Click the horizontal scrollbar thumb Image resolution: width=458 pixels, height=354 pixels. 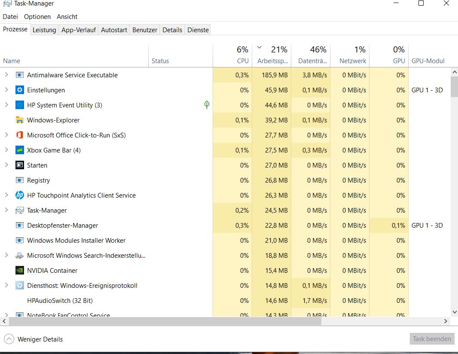pos(165,321)
